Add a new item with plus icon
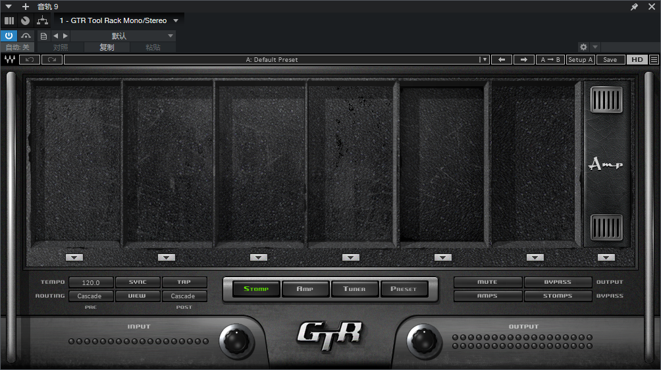661x370 pixels. (x=25, y=7)
